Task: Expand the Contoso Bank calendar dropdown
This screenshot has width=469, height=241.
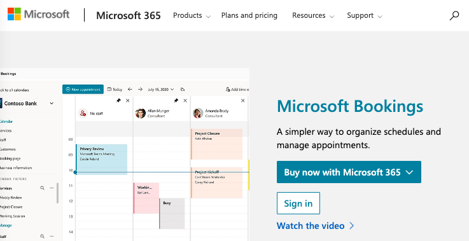Action: click(52, 104)
